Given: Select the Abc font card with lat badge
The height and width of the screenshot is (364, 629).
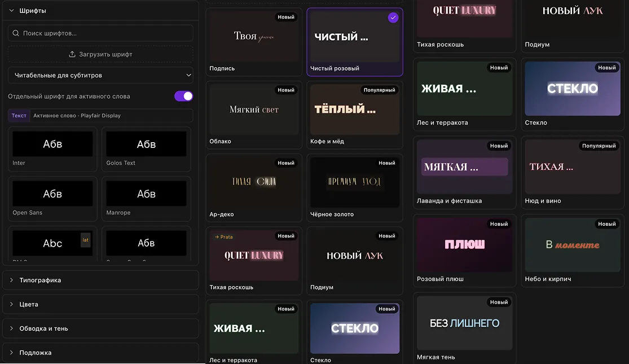Looking at the screenshot, I should click(52, 244).
